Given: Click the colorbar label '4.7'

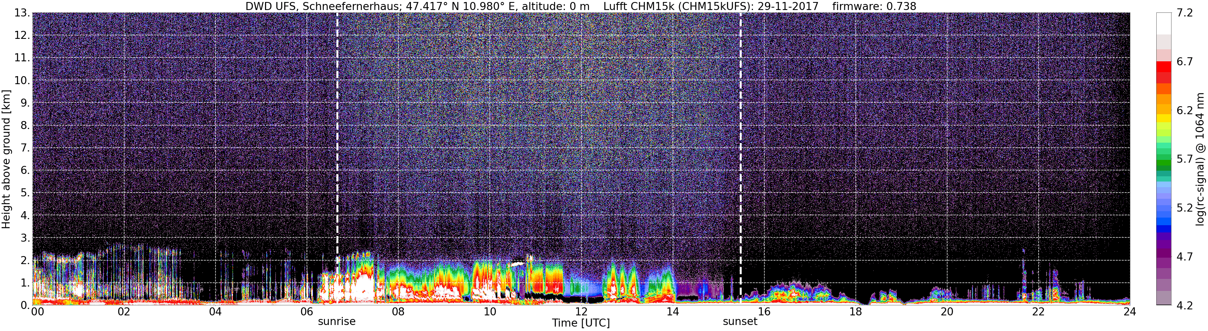Looking at the screenshot, I should coord(1185,256).
